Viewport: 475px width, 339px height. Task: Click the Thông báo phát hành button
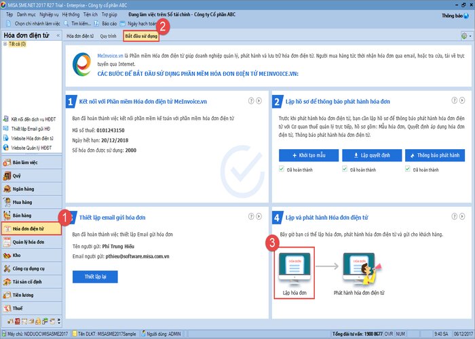[435, 155]
